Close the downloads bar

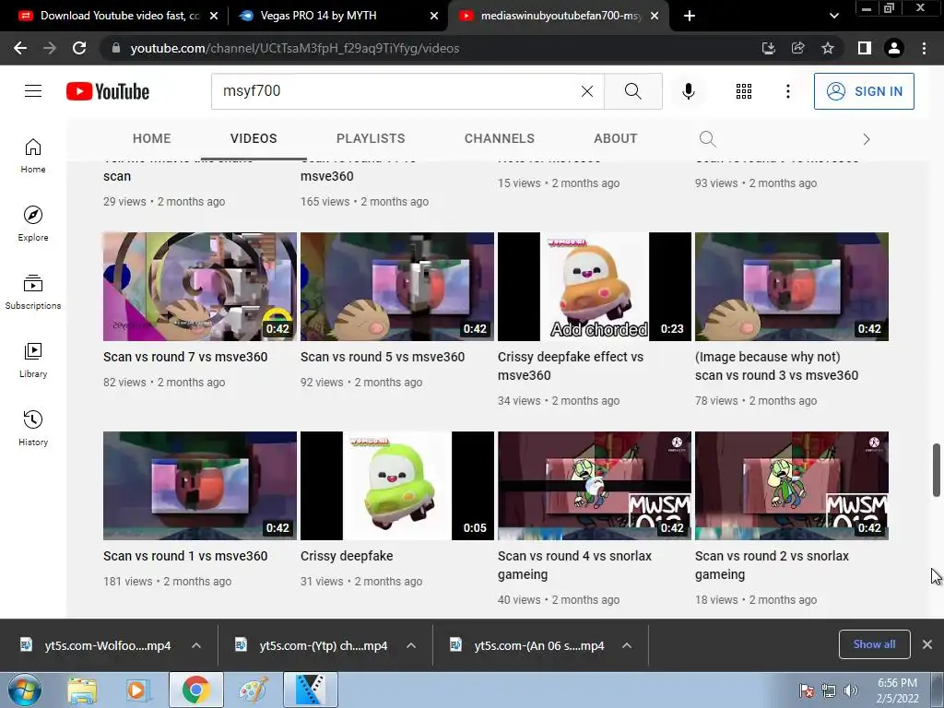click(927, 644)
